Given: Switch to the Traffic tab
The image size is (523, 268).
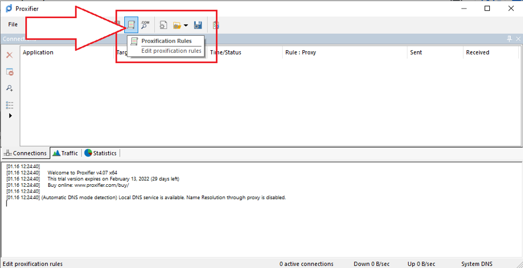Looking at the screenshot, I should (66, 153).
